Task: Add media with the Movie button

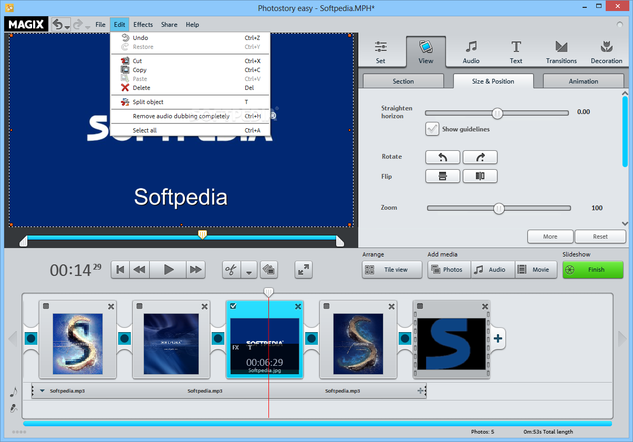Action: click(x=536, y=270)
